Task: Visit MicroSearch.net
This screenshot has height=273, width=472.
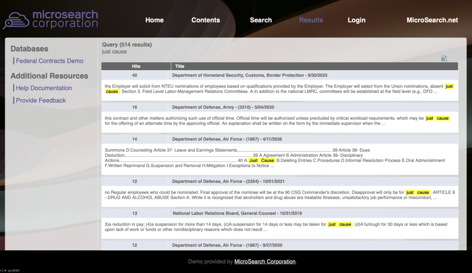Action: [432, 20]
